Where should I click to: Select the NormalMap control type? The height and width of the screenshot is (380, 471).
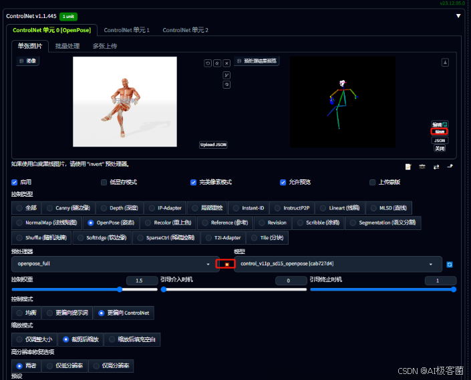[47, 223]
